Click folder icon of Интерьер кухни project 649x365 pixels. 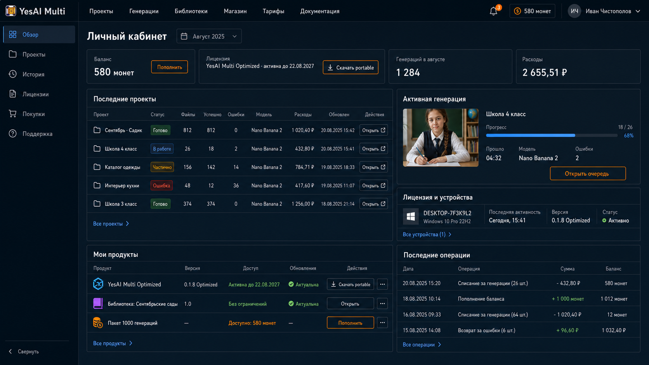point(97,185)
